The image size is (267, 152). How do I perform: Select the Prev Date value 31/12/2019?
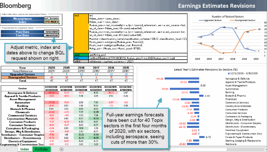pyautogui.click(x=51, y=32)
